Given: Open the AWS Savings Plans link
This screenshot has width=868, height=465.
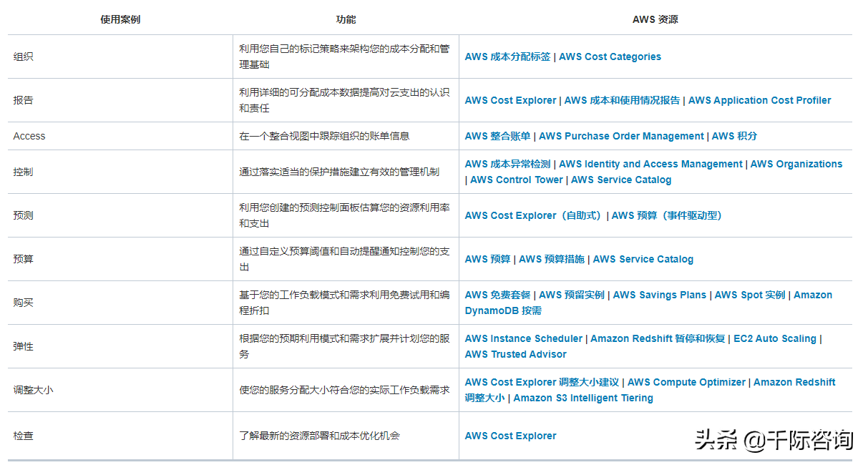Looking at the screenshot, I should [659, 295].
